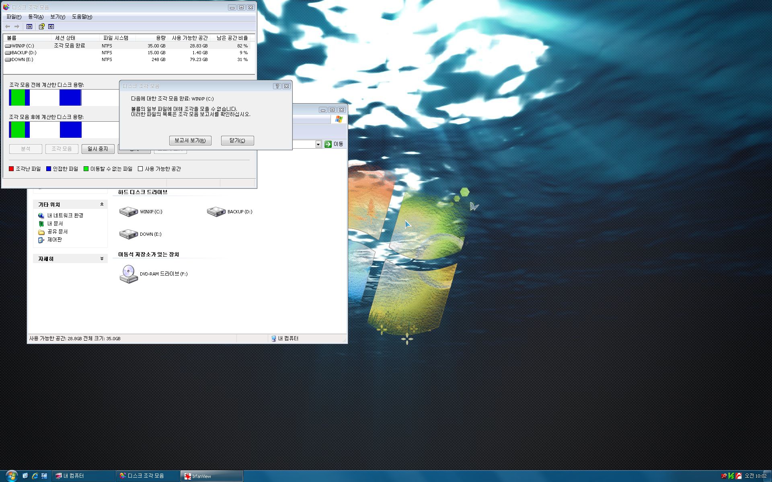Open the 파일(F) menu
The image size is (772, 482).
[14, 17]
